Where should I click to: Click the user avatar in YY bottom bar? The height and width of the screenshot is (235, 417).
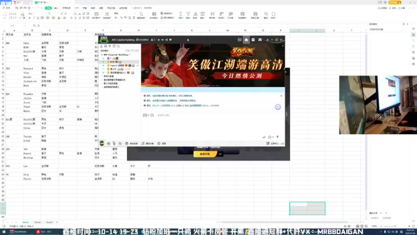point(102,143)
